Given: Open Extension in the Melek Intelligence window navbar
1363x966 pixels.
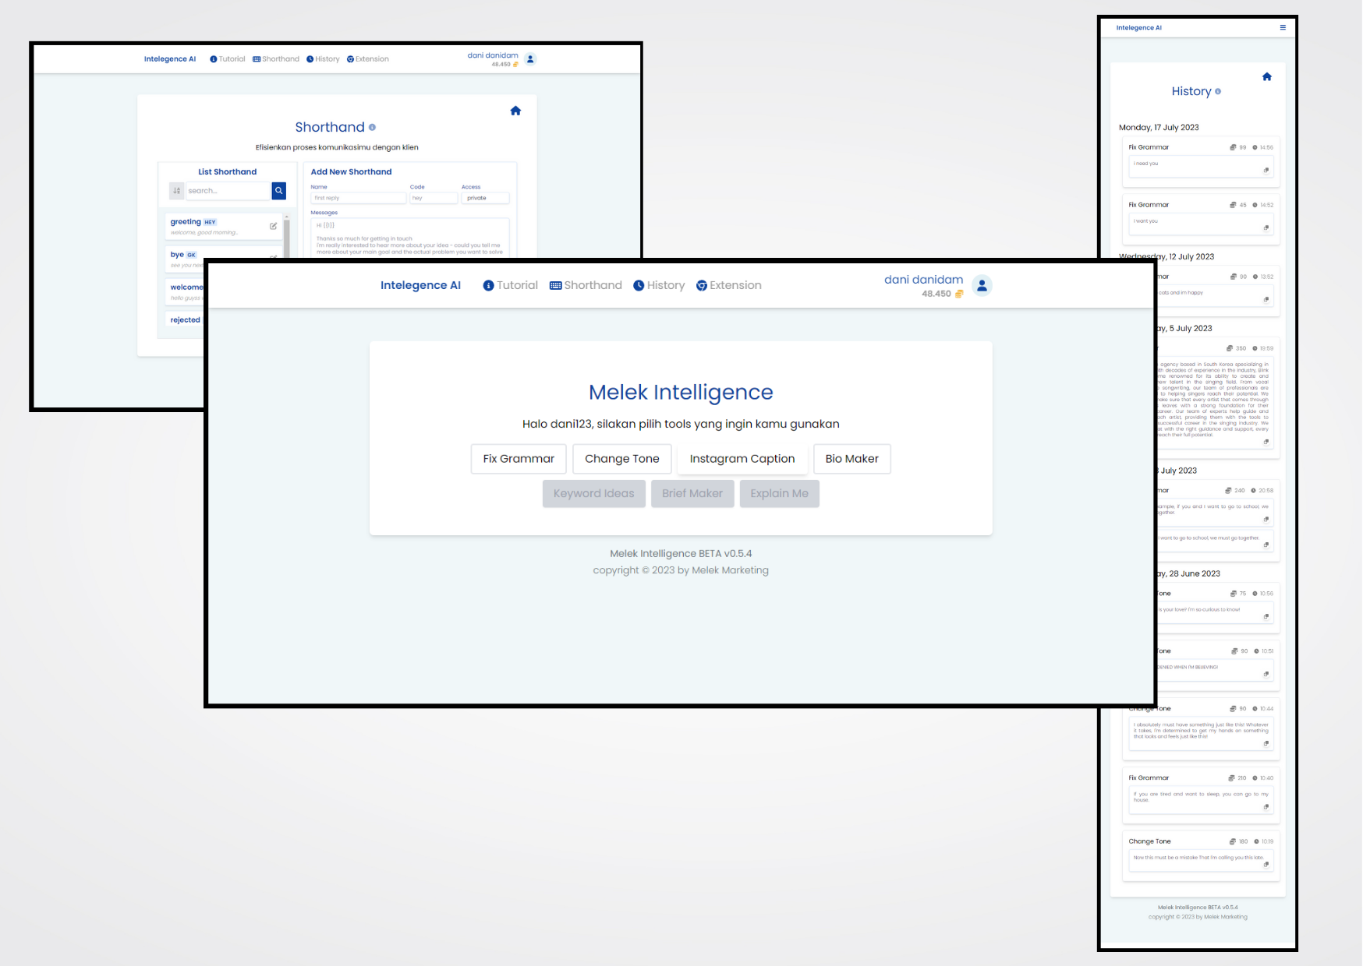Looking at the screenshot, I should (x=728, y=286).
